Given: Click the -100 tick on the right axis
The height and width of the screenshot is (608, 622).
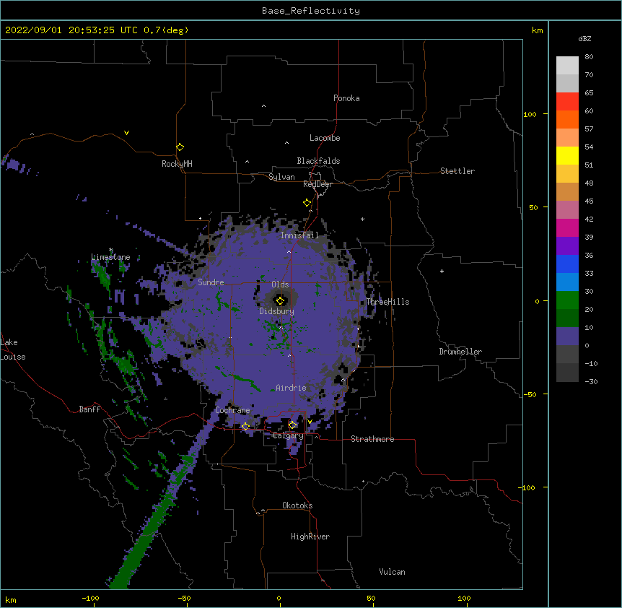Looking at the screenshot, I should [527, 487].
